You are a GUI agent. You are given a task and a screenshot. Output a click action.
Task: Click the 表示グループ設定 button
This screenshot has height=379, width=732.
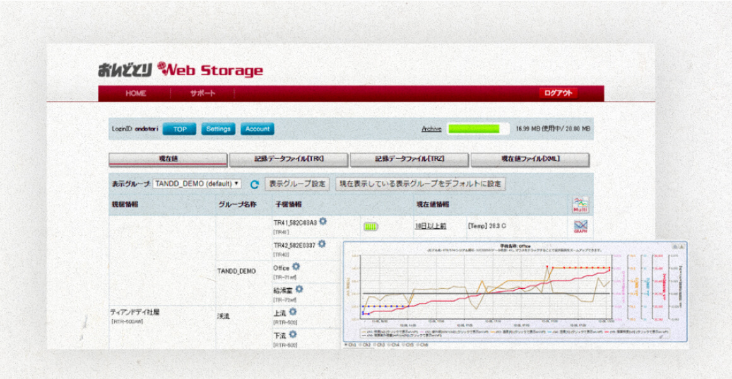click(298, 184)
